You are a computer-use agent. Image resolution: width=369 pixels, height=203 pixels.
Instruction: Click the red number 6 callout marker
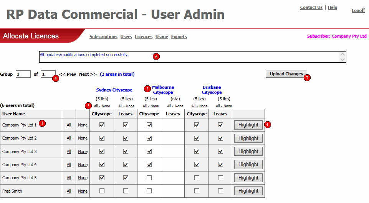coord(156,57)
